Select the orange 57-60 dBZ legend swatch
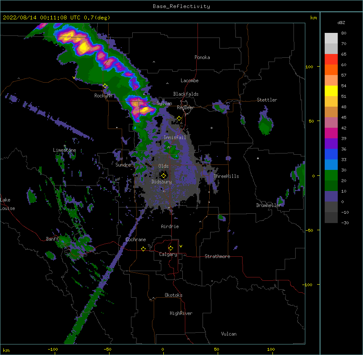The width and height of the screenshot is (363, 355). (x=331, y=70)
